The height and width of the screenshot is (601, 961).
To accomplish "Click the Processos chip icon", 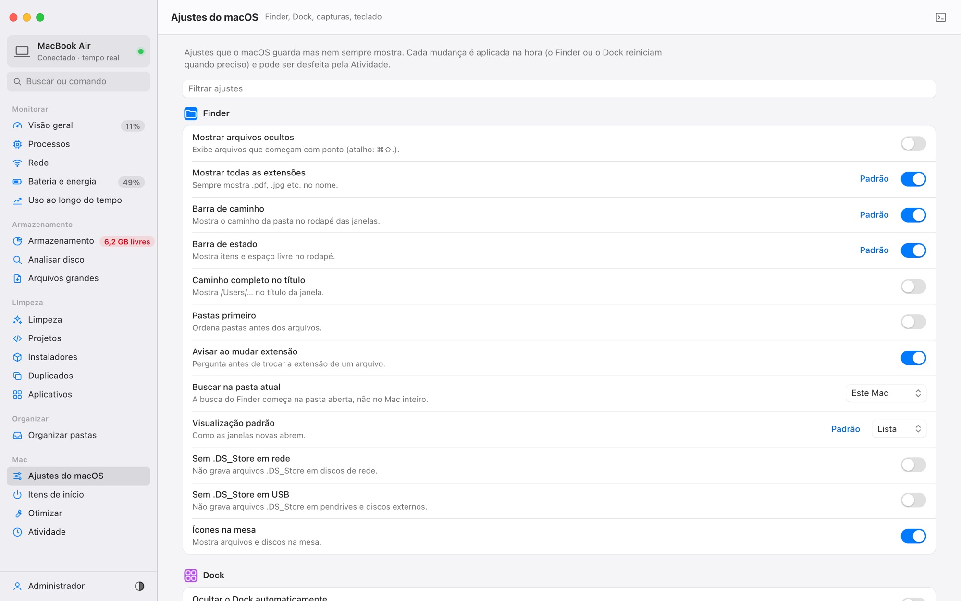I will point(17,144).
